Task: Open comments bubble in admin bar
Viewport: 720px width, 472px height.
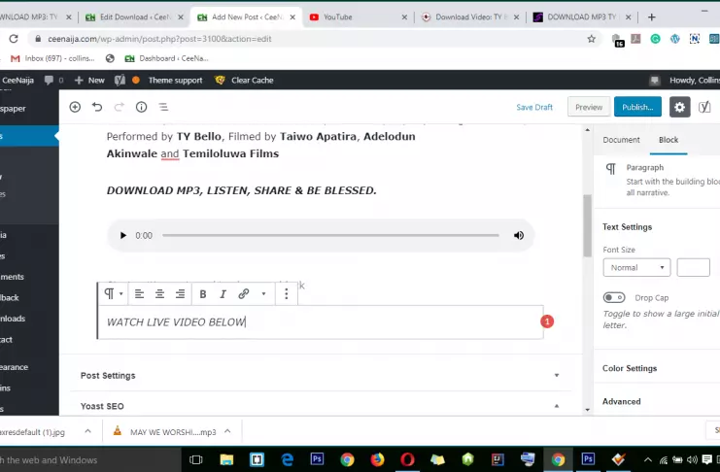Action: [53, 80]
